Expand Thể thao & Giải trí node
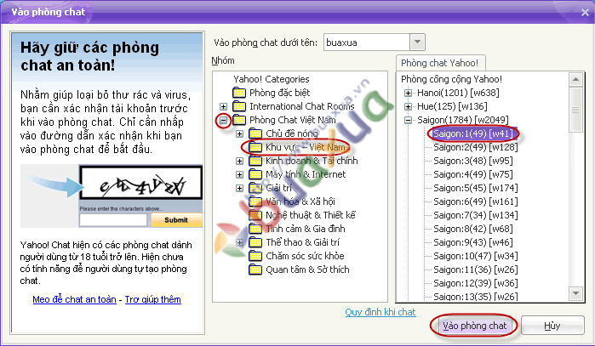 tap(239, 242)
